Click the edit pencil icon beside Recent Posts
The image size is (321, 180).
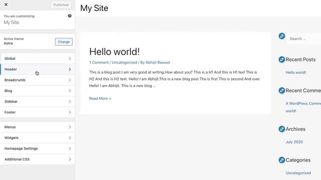click(x=282, y=59)
